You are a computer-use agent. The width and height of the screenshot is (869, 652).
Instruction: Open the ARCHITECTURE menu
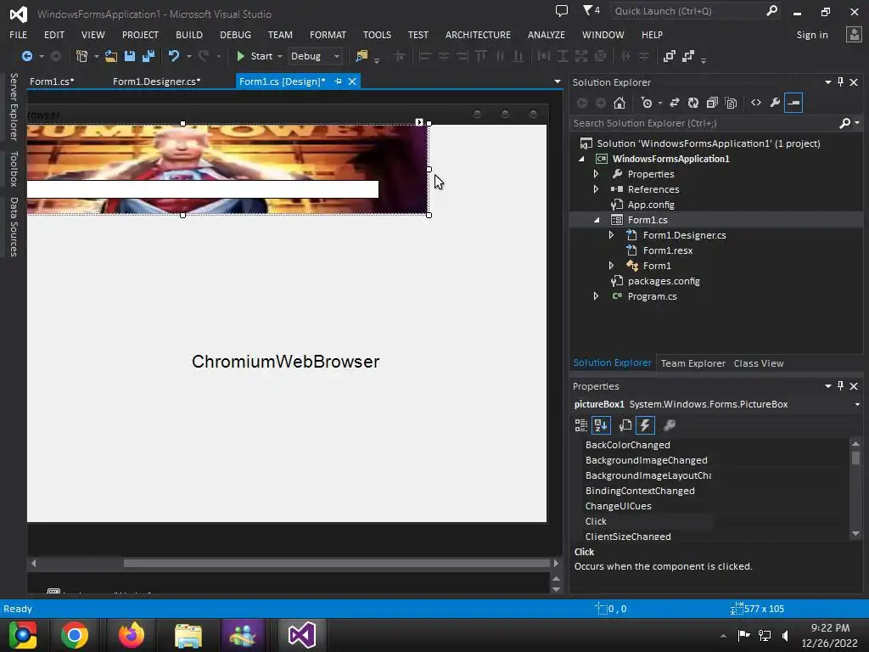478,34
